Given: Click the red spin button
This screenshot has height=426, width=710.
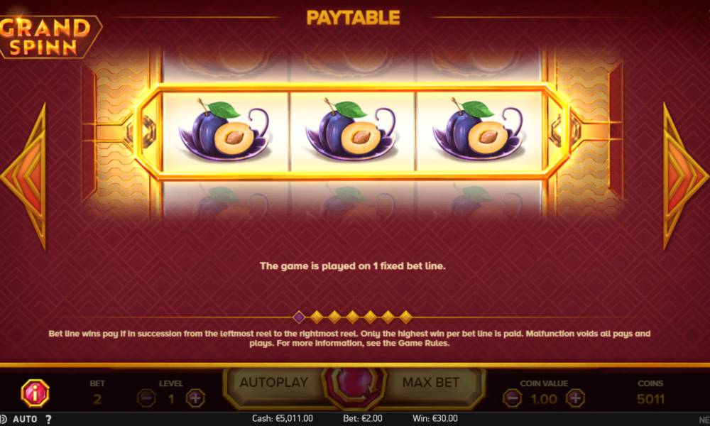Looking at the screenshot, I should pyautogui.click(x=354, y=386).
